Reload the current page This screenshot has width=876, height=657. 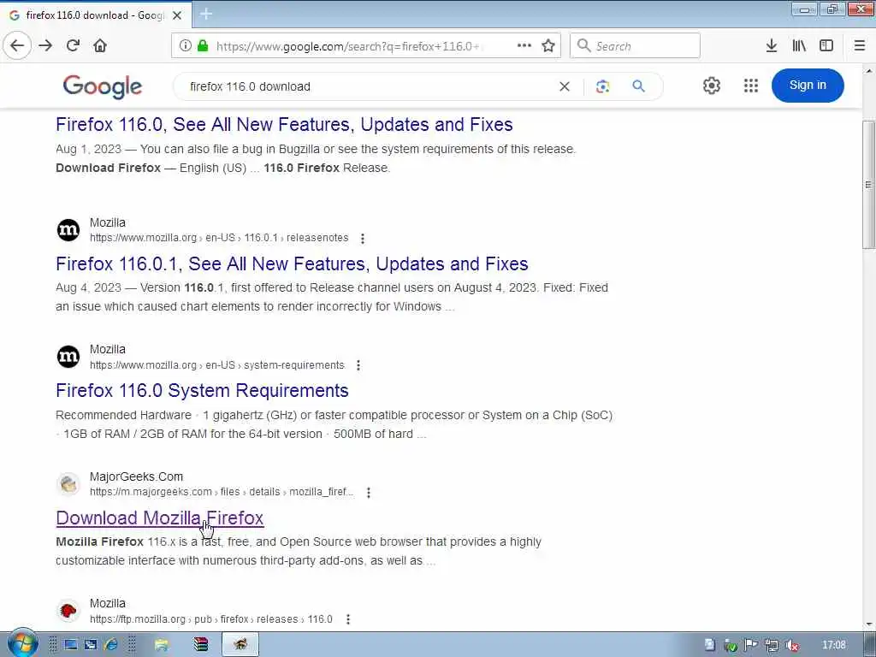pos(74,46)
